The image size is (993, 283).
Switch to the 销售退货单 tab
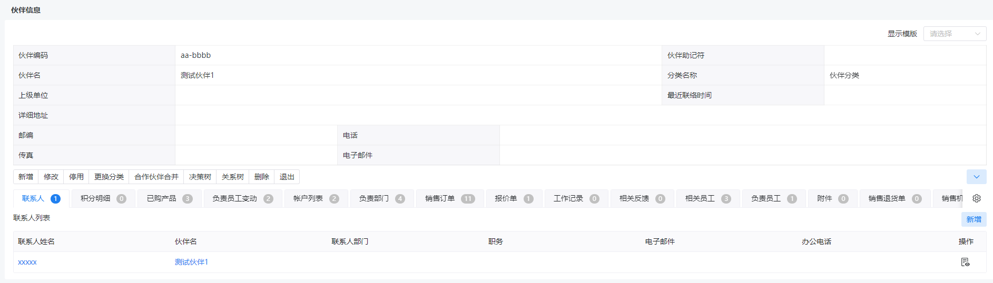click(x=895, y=198)
